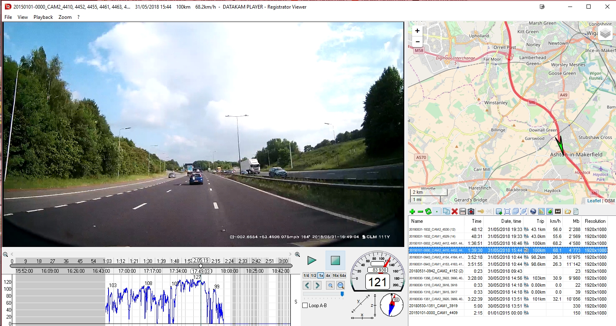Click the Google Earth globe icon
This screenshot has width=616, height=326.
point(533,211)
